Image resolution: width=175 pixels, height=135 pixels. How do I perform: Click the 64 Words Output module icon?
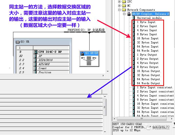(134, 83)
